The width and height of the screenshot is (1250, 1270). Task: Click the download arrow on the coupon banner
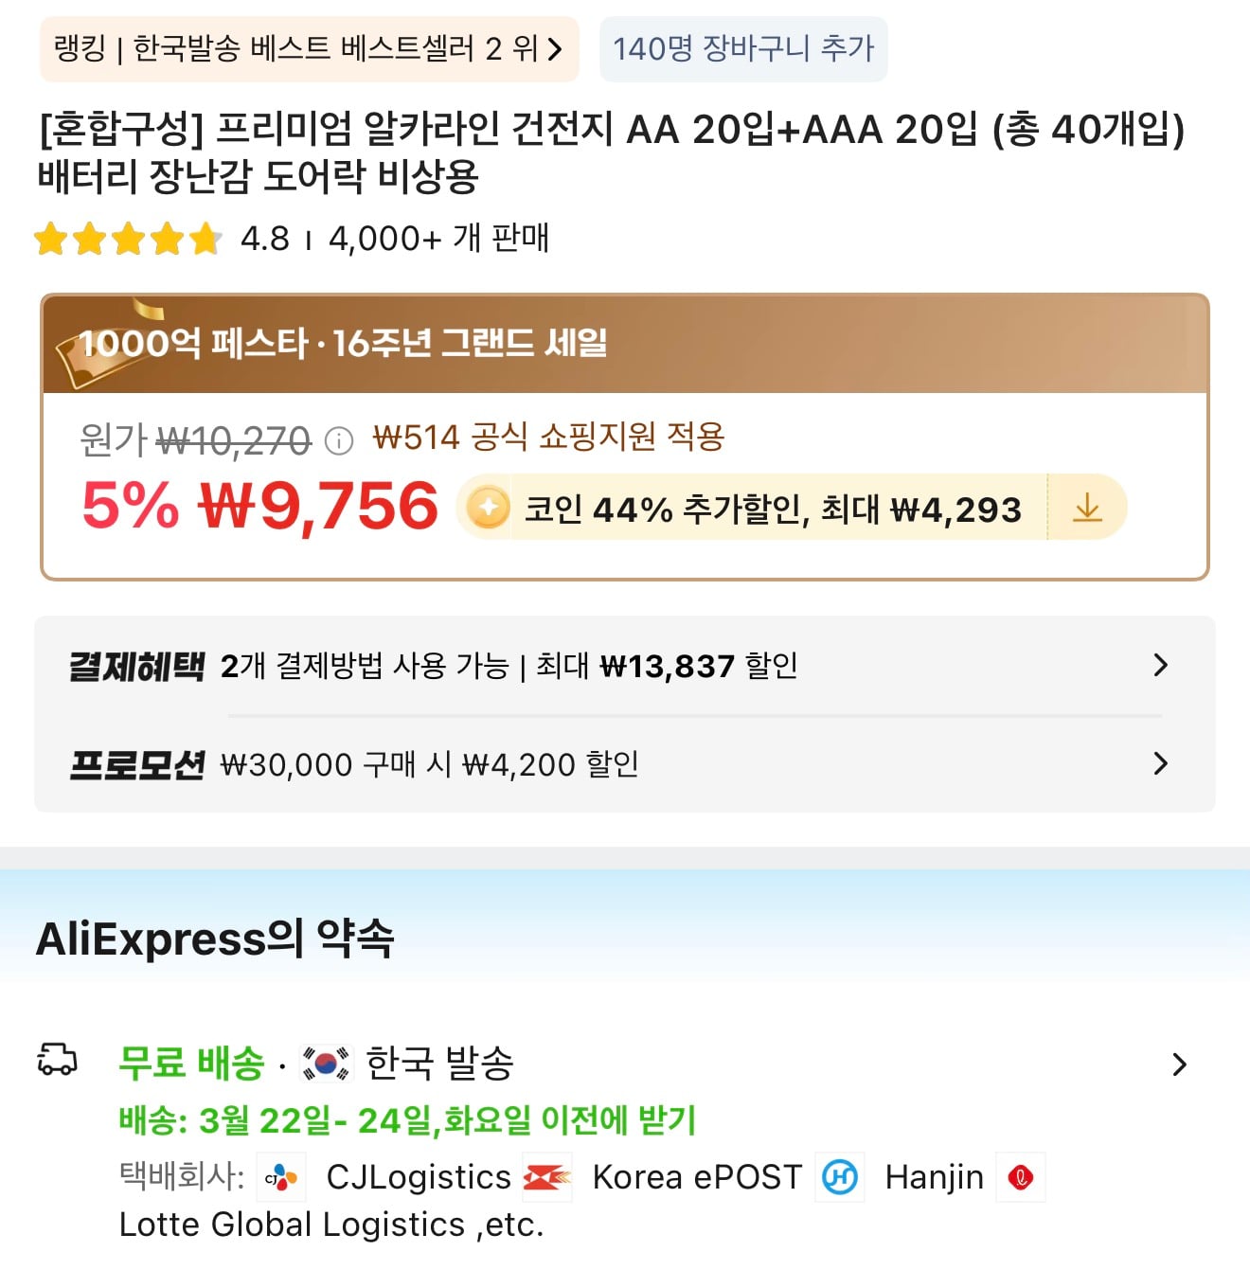click(x=1086, y=508)
